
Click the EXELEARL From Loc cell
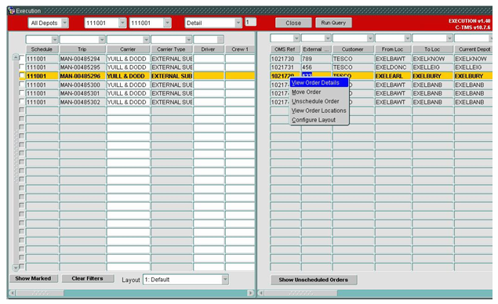click(393, 76)
